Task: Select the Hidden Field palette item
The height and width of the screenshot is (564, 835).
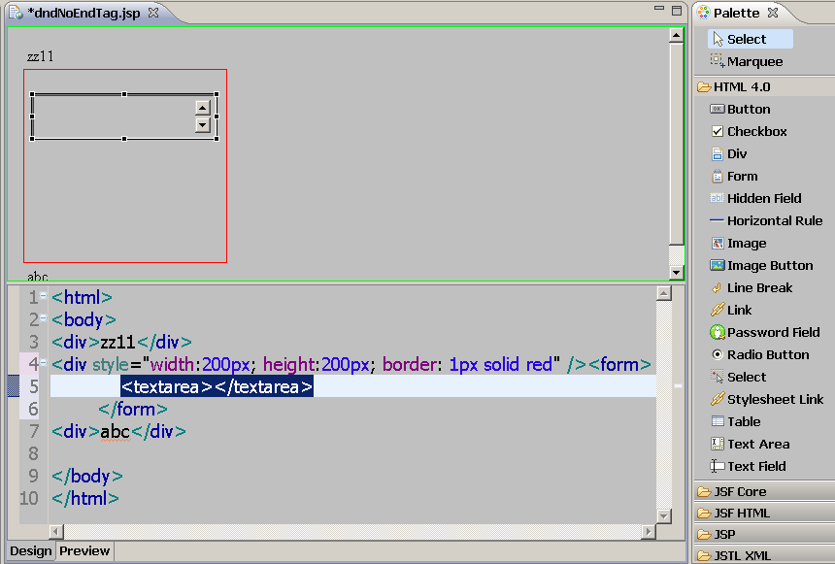Action: (x=755, y=199)
